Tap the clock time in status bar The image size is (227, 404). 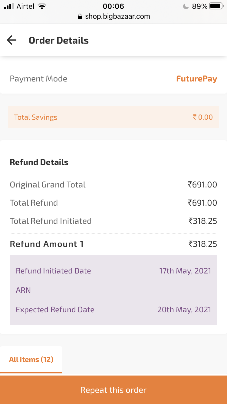point(113,6)
